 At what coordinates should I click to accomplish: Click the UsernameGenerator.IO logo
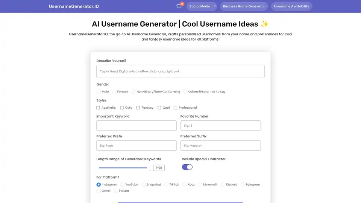(x=74, y=6)
